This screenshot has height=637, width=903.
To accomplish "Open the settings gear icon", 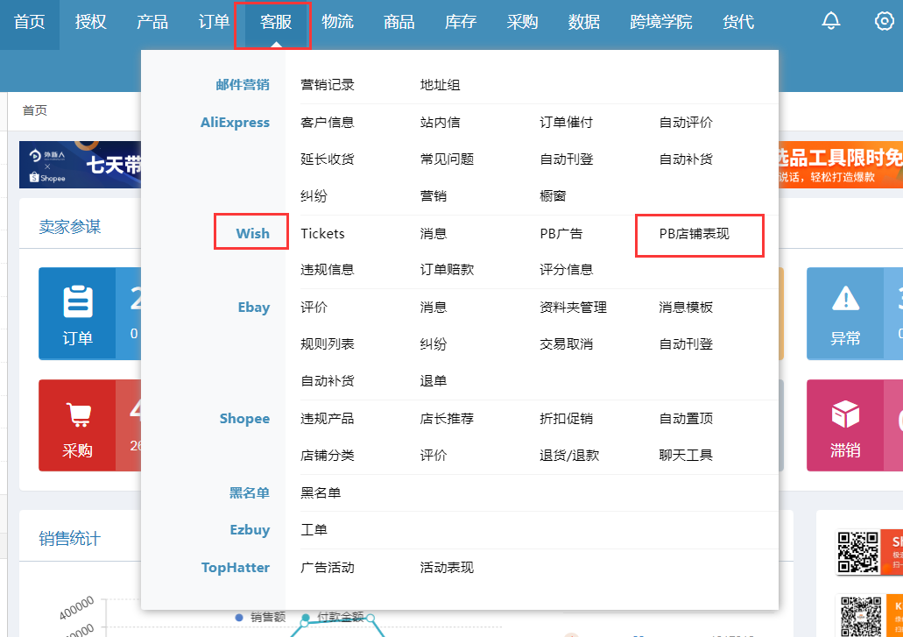I will pyautogui.click(x=885, y=22).
